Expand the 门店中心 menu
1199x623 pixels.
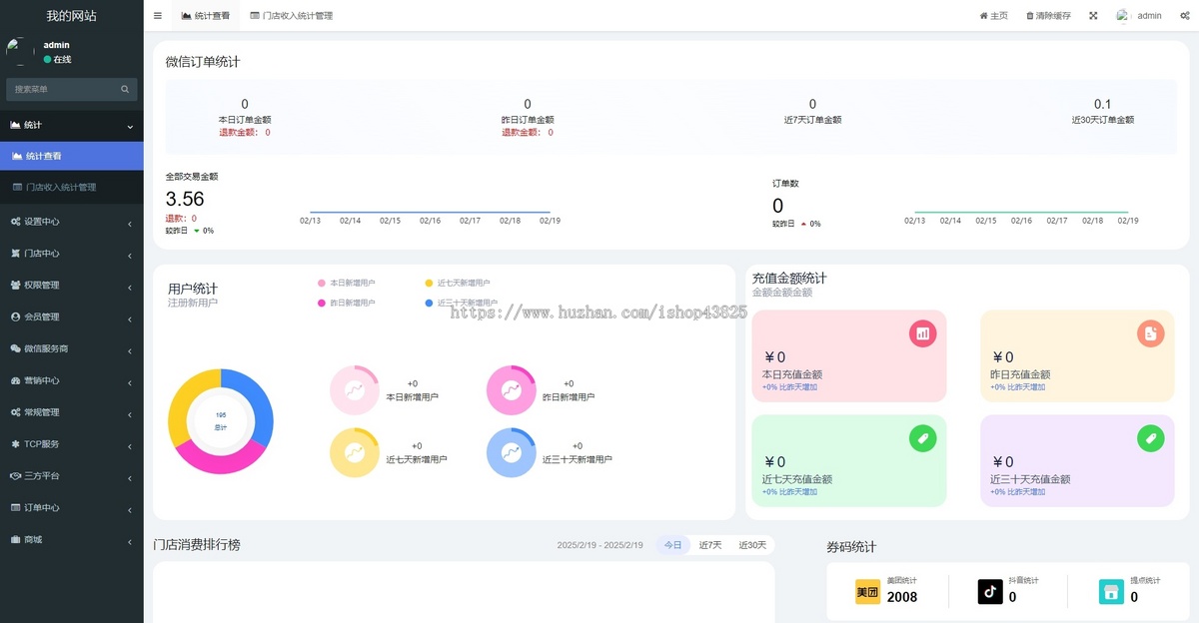(x=72, y=254)
